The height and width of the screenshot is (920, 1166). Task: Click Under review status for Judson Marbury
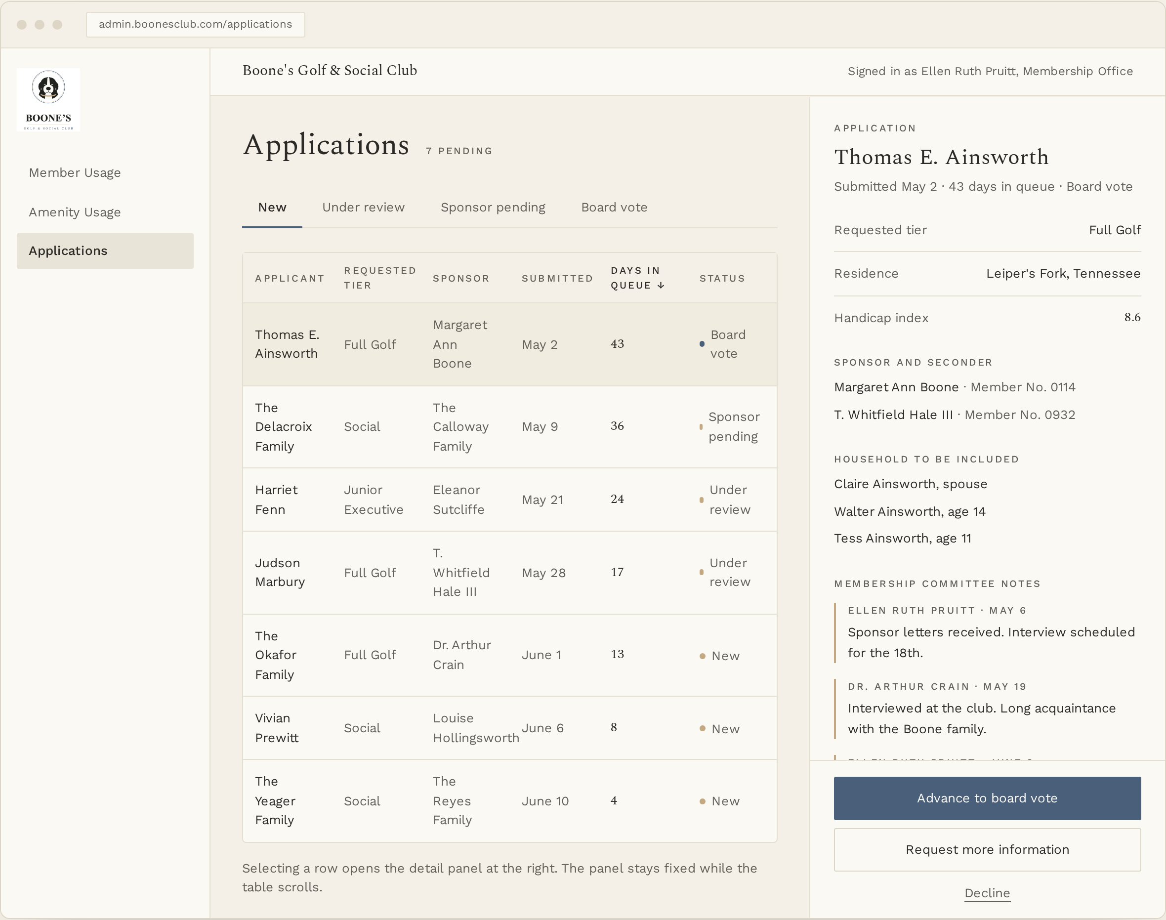click(x=725, y=573)
